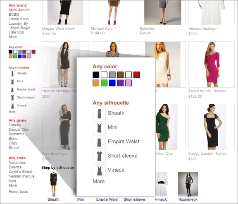Open the Sheath dress thumbnail under Shop by silhouette
This screenshot has width=238, height=204.
(53, 184)
